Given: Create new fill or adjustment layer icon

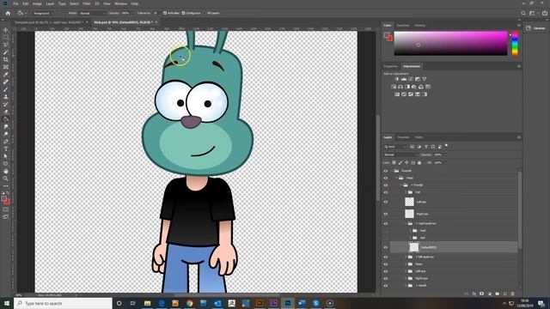Looking at the screenshot, I should coord(490,294).
